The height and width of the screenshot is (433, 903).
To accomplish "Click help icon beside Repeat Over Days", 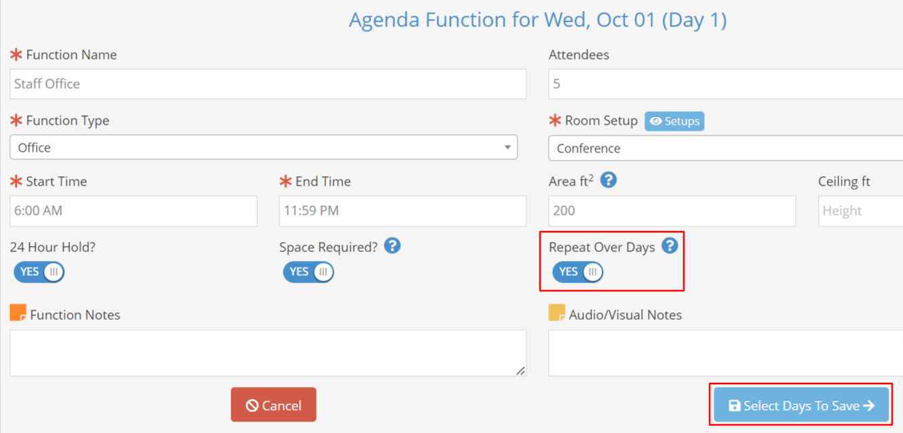I will click(x=670, y=245).
